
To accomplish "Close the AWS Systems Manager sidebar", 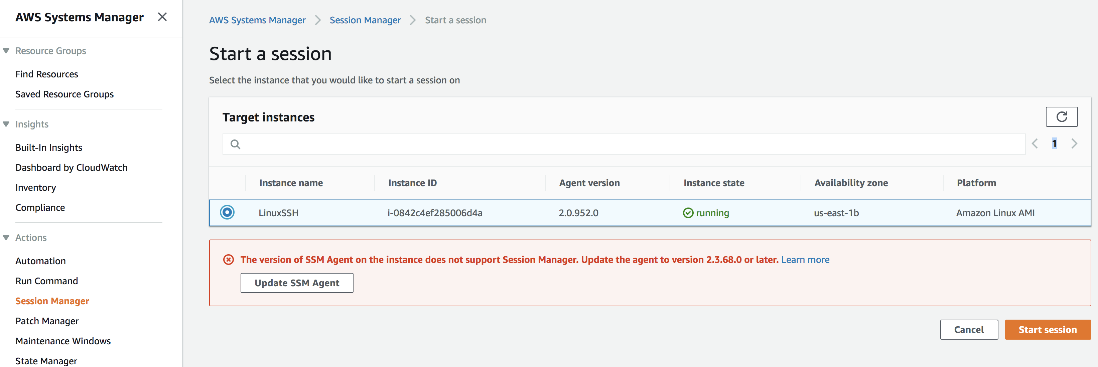I will [162, 17].
